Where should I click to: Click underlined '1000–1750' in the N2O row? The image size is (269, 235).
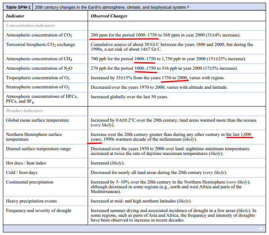pos(145,69)
